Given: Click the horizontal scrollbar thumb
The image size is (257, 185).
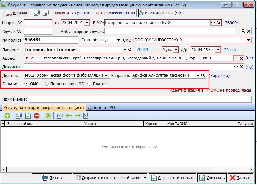Looking at the screenshot, I should (109, 169).
